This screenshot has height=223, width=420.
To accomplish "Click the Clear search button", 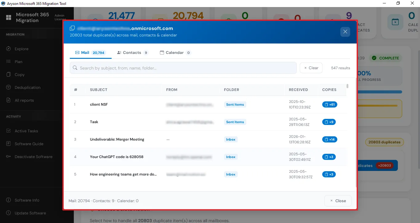I will pos(311,68).
